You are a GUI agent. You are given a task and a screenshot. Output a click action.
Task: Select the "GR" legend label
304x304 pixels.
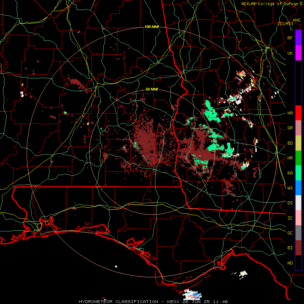[x=290, y=128]
